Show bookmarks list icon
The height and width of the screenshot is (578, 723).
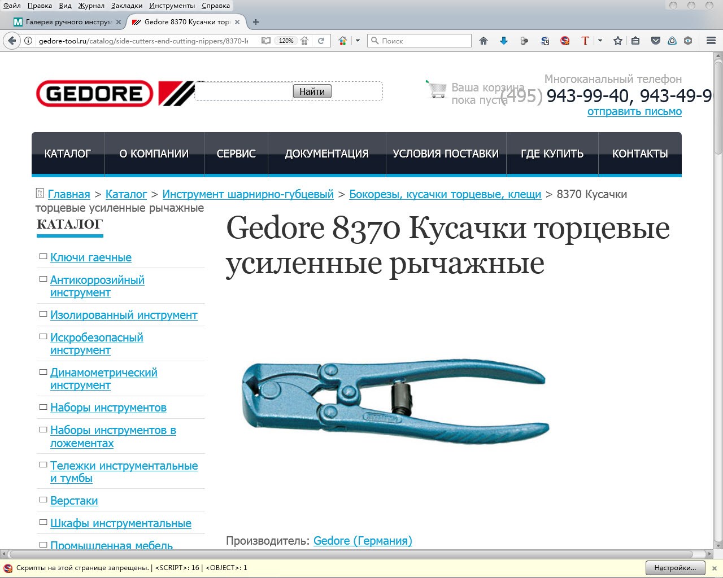pos(635,41)
